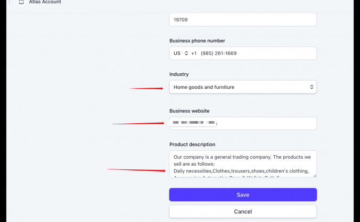Viewport: 360px width, 222px height.
Task: Click the chevron icon in Industry select
Action: 312,87
